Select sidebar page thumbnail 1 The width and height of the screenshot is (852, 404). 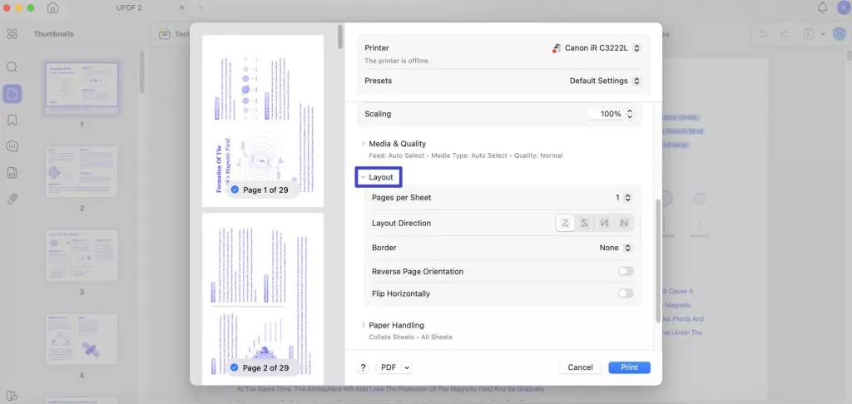point(82,86)
